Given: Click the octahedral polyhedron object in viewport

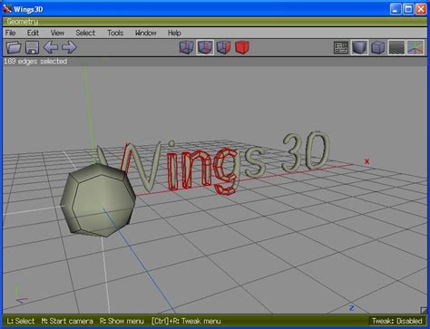Looking at the screenshot, I should [x=98, y=199].
